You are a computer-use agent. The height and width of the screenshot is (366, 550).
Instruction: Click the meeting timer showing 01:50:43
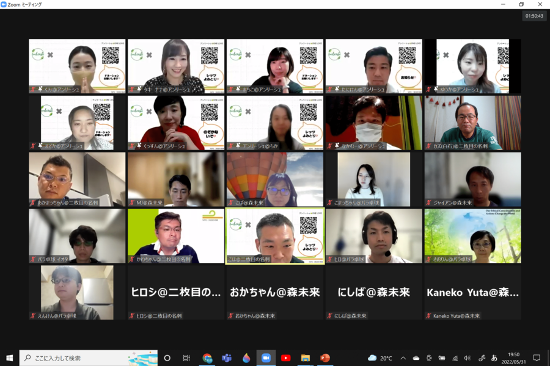pos(533,16)
